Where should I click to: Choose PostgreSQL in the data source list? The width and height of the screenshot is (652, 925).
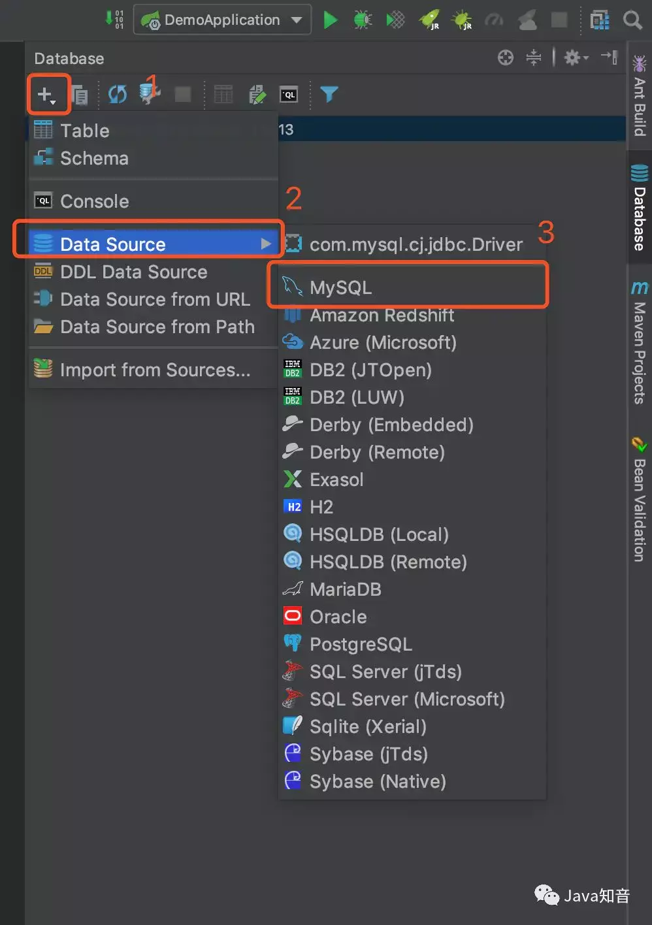361,644
